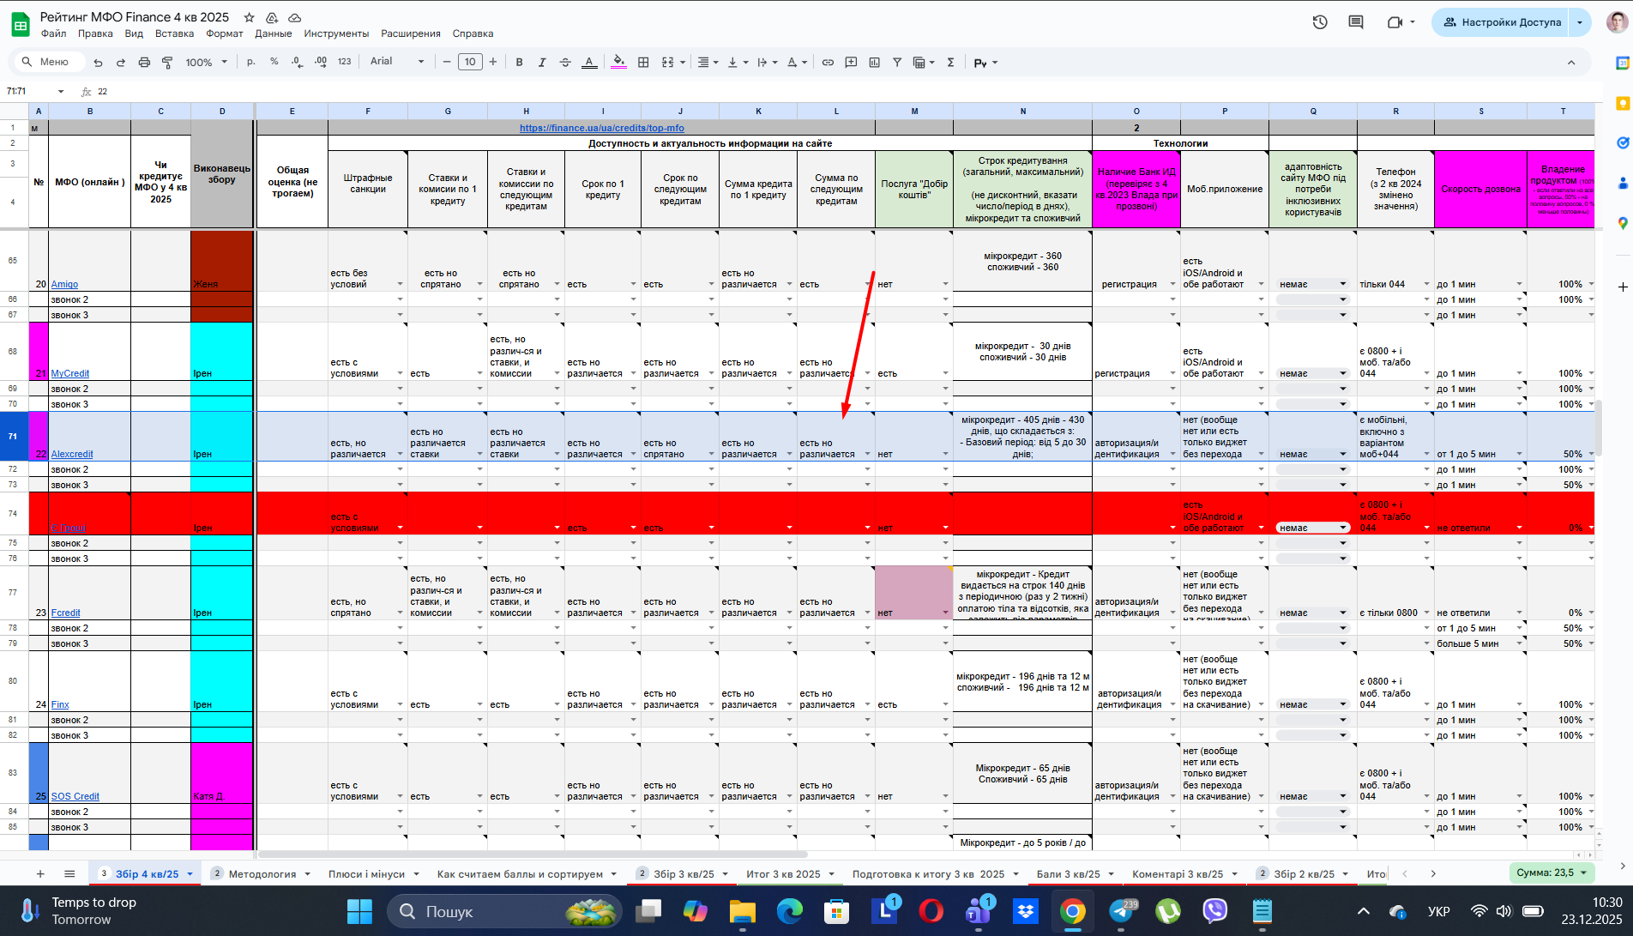Click the merge cells icon

tap(667, 63)
